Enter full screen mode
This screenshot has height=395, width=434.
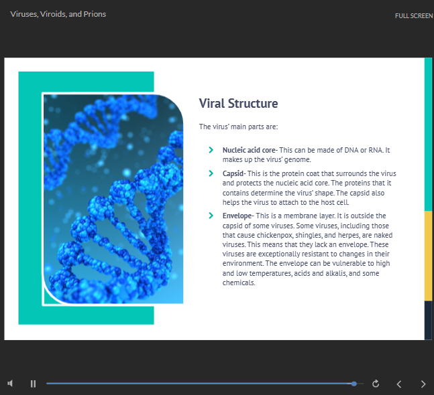[x=414, y=15]
